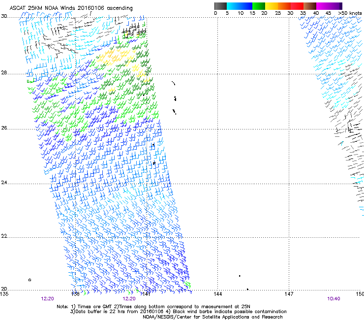This screenshot has width=364, height=320.
Task: Click the black island marker near 27N 142E
Action: point(175,98)
